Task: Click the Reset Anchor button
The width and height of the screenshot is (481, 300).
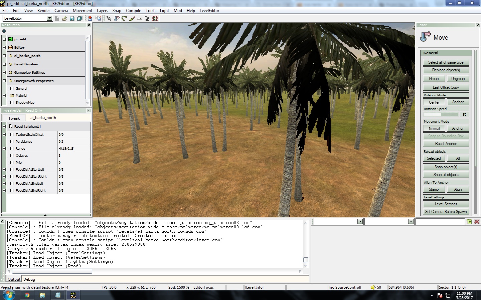Action: pyautogui.click(x=446, y=144)
